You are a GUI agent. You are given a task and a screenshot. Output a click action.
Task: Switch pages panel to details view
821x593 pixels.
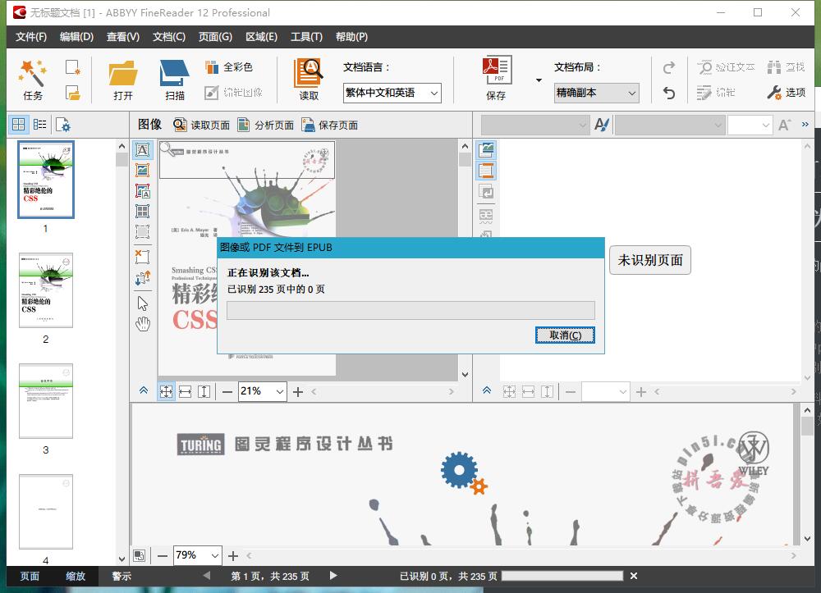pos(39,125)
